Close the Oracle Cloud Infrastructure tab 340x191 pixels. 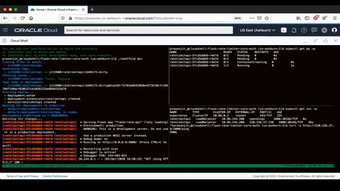(83, 10)
